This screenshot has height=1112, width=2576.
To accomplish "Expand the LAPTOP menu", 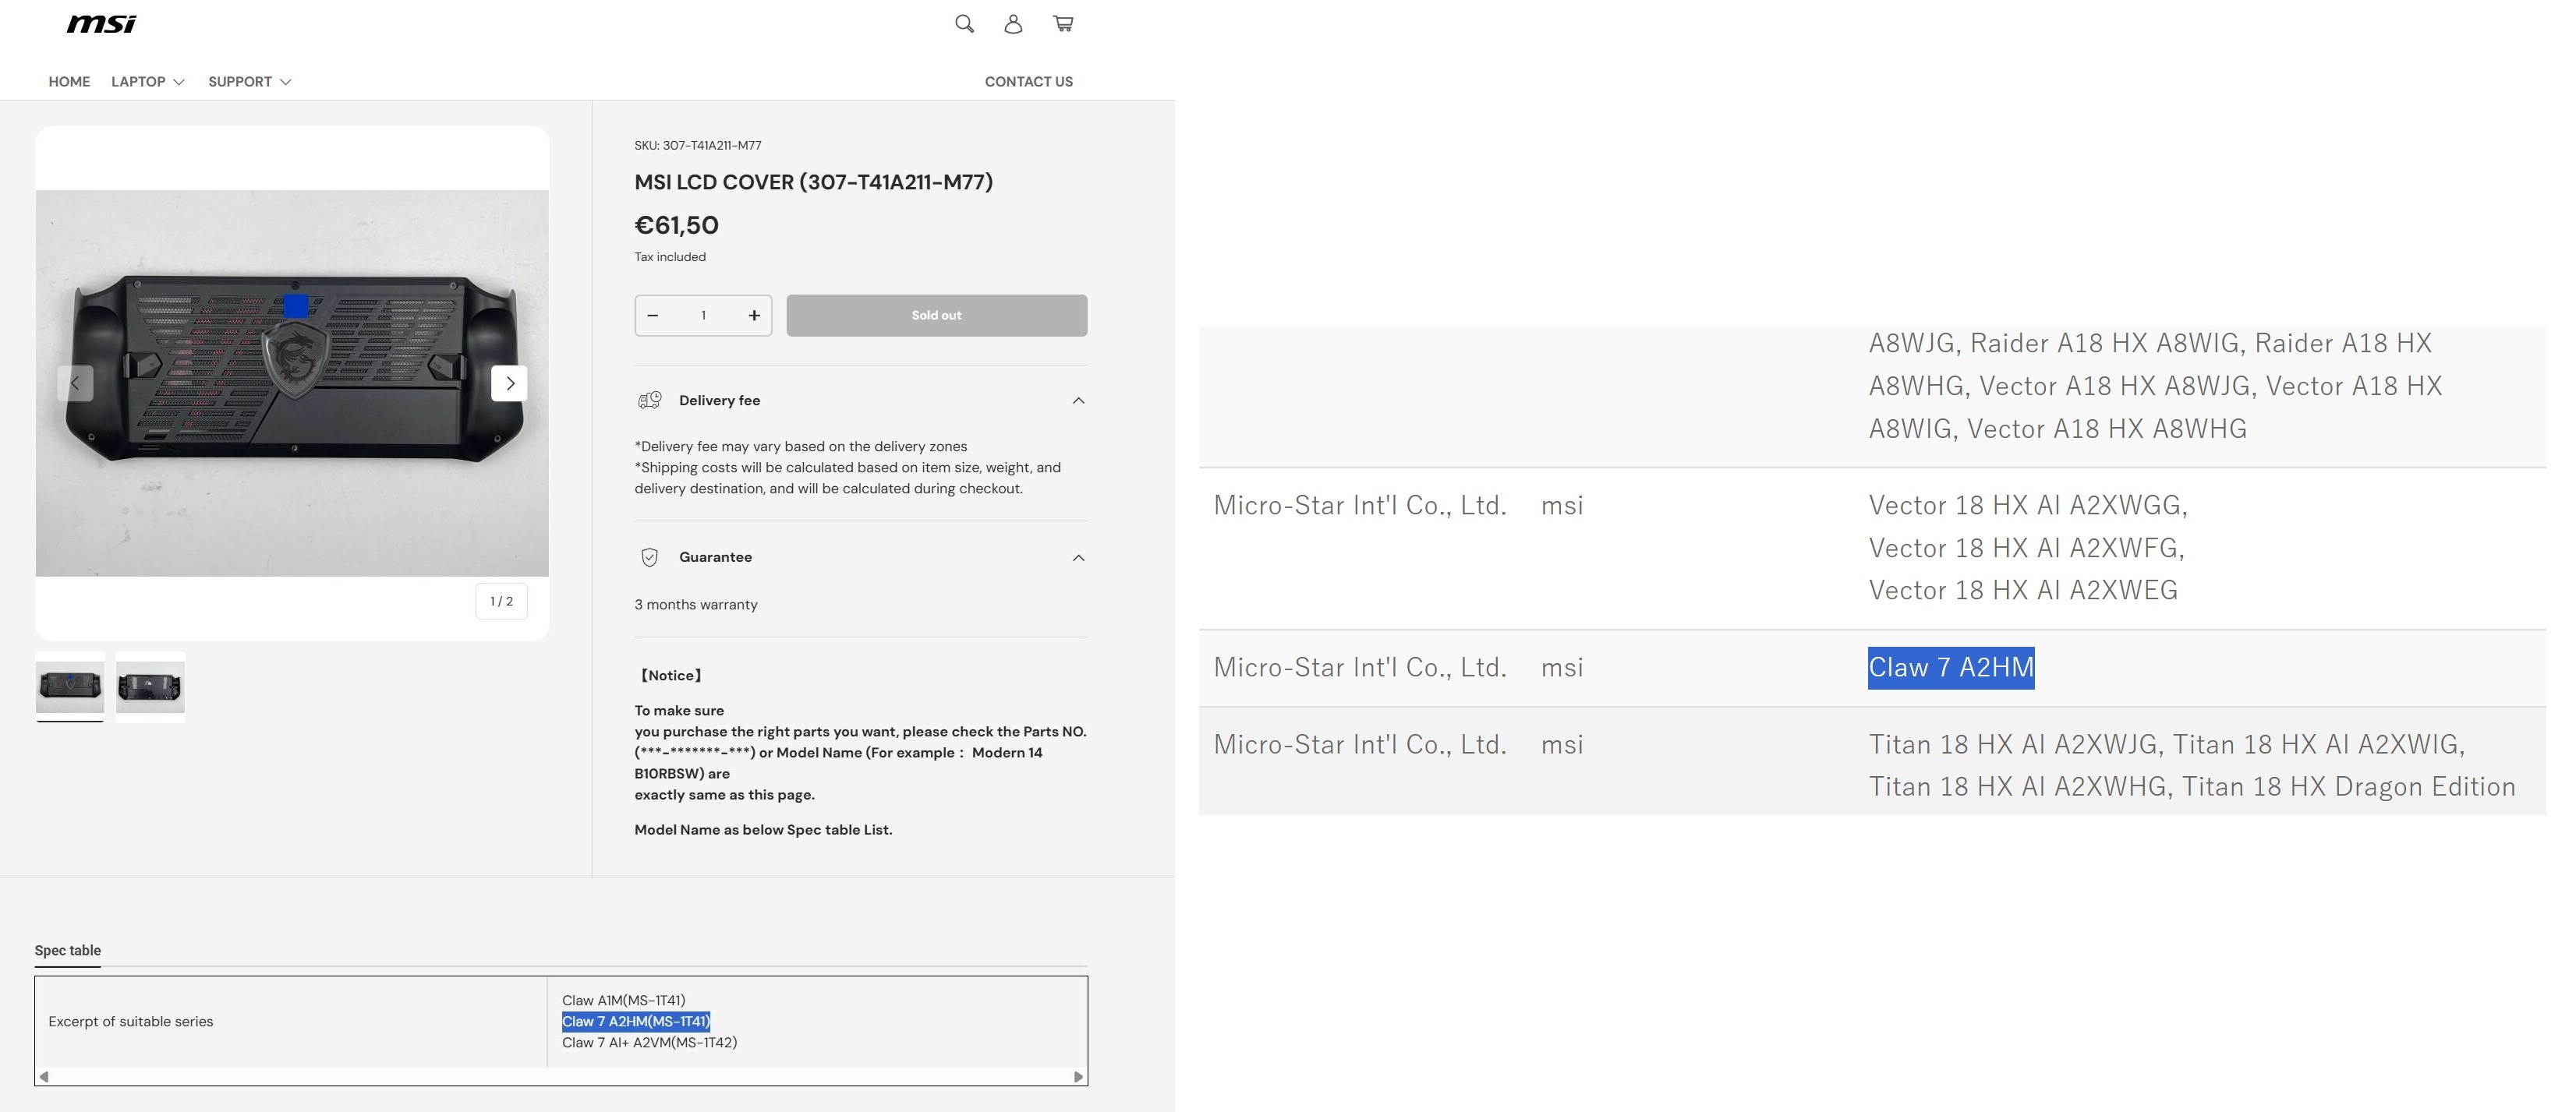I will click(148, 82).
